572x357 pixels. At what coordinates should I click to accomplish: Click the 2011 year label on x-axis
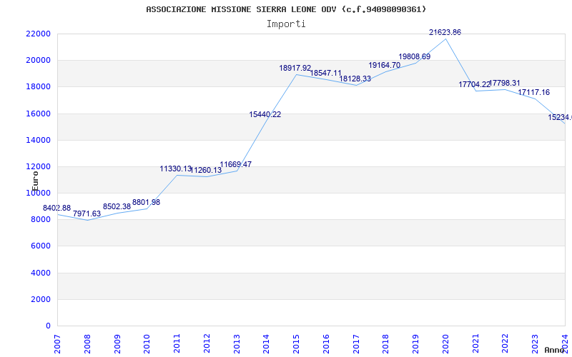(x=177, y=344)
